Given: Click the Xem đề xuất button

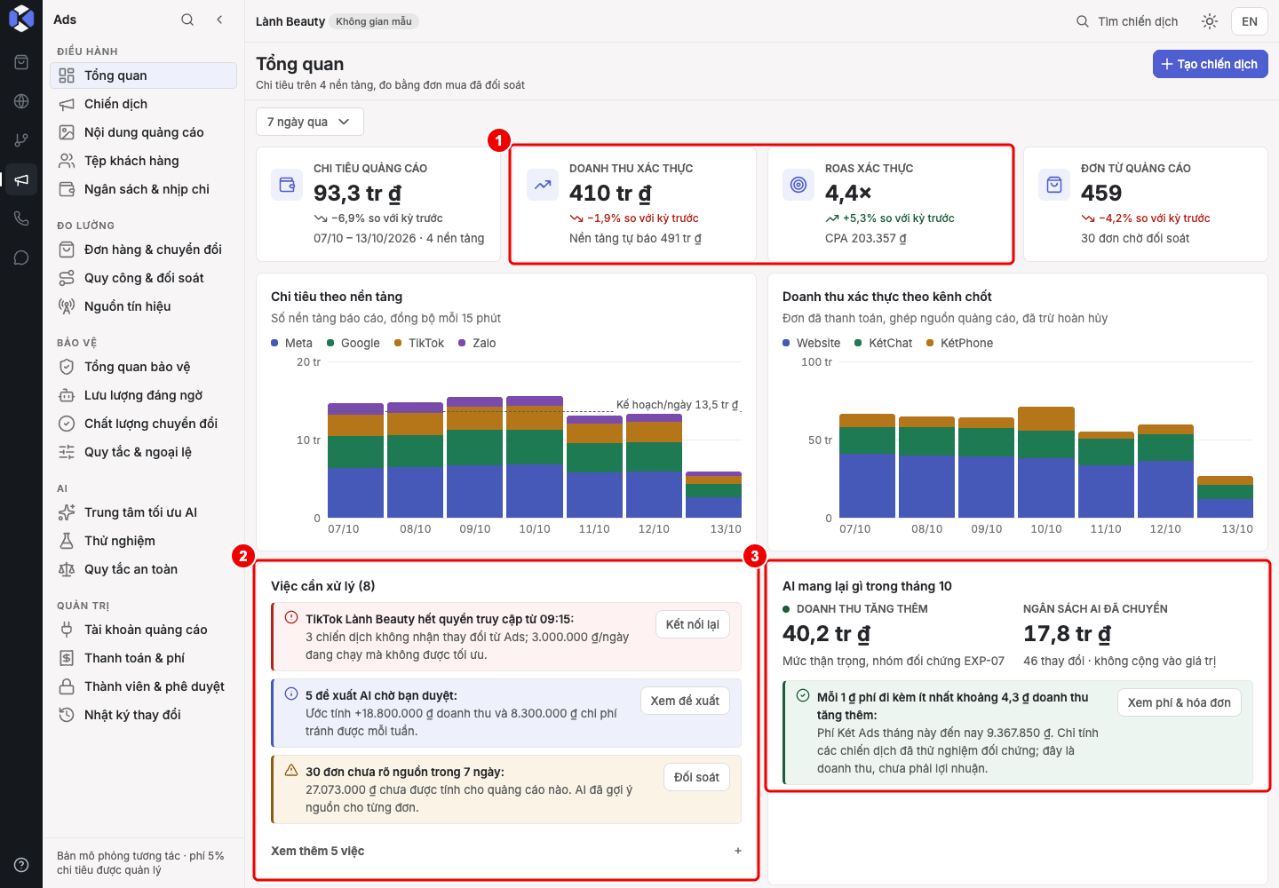Looking at the screenshot, I should (x=685, y=701).
